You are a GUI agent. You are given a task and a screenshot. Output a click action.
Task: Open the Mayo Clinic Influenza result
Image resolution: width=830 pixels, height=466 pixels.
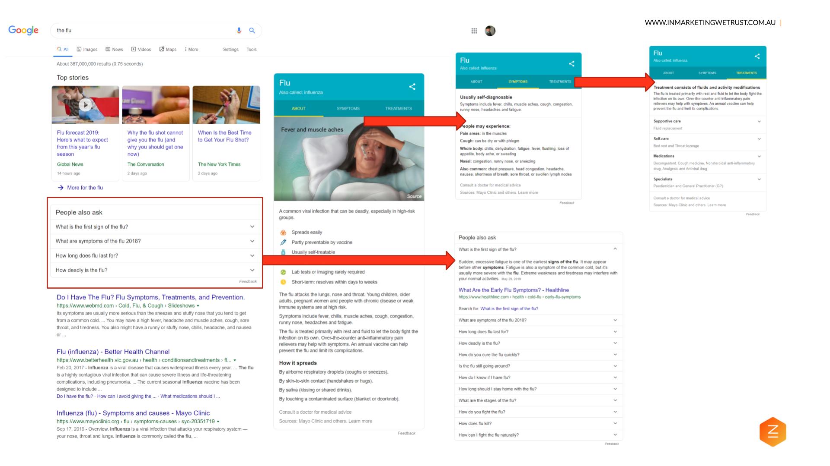click(x=133, y=413)
